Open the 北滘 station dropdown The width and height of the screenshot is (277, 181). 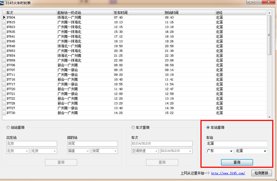tap(251, 151)
